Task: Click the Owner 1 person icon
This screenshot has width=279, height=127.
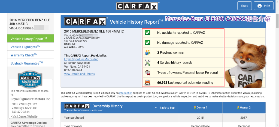Action: tap(195, 107)
